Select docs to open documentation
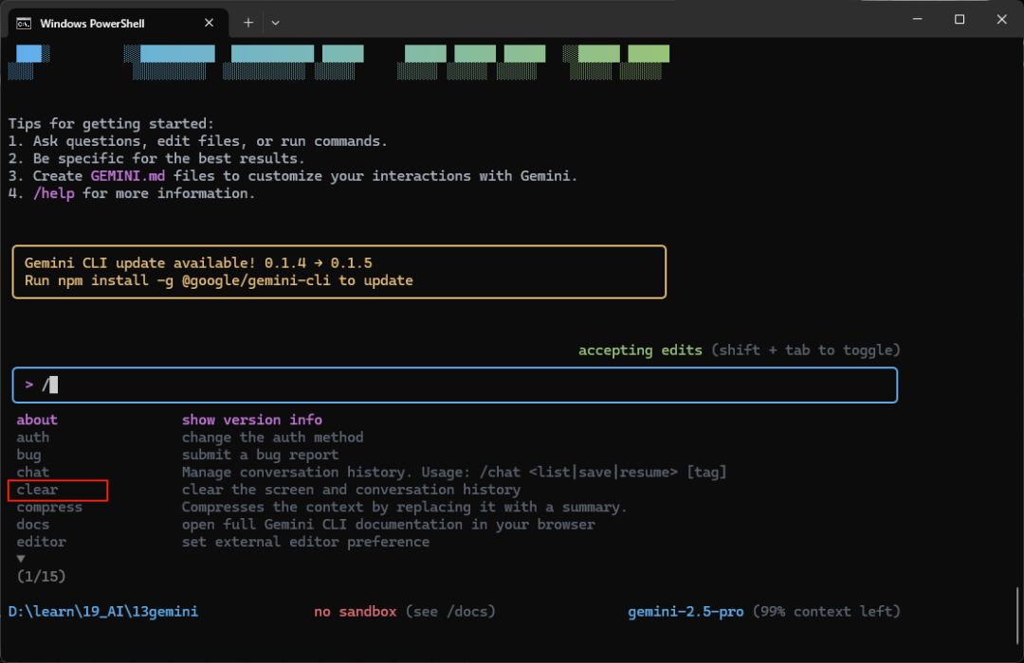1024x663 pixels. (32, 524)
